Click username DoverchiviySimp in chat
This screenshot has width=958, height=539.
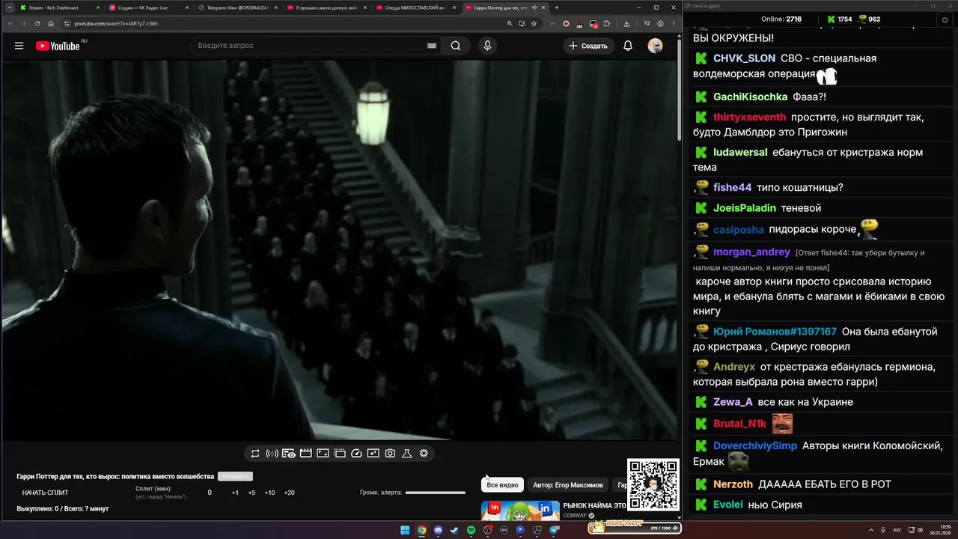point(755,445)
